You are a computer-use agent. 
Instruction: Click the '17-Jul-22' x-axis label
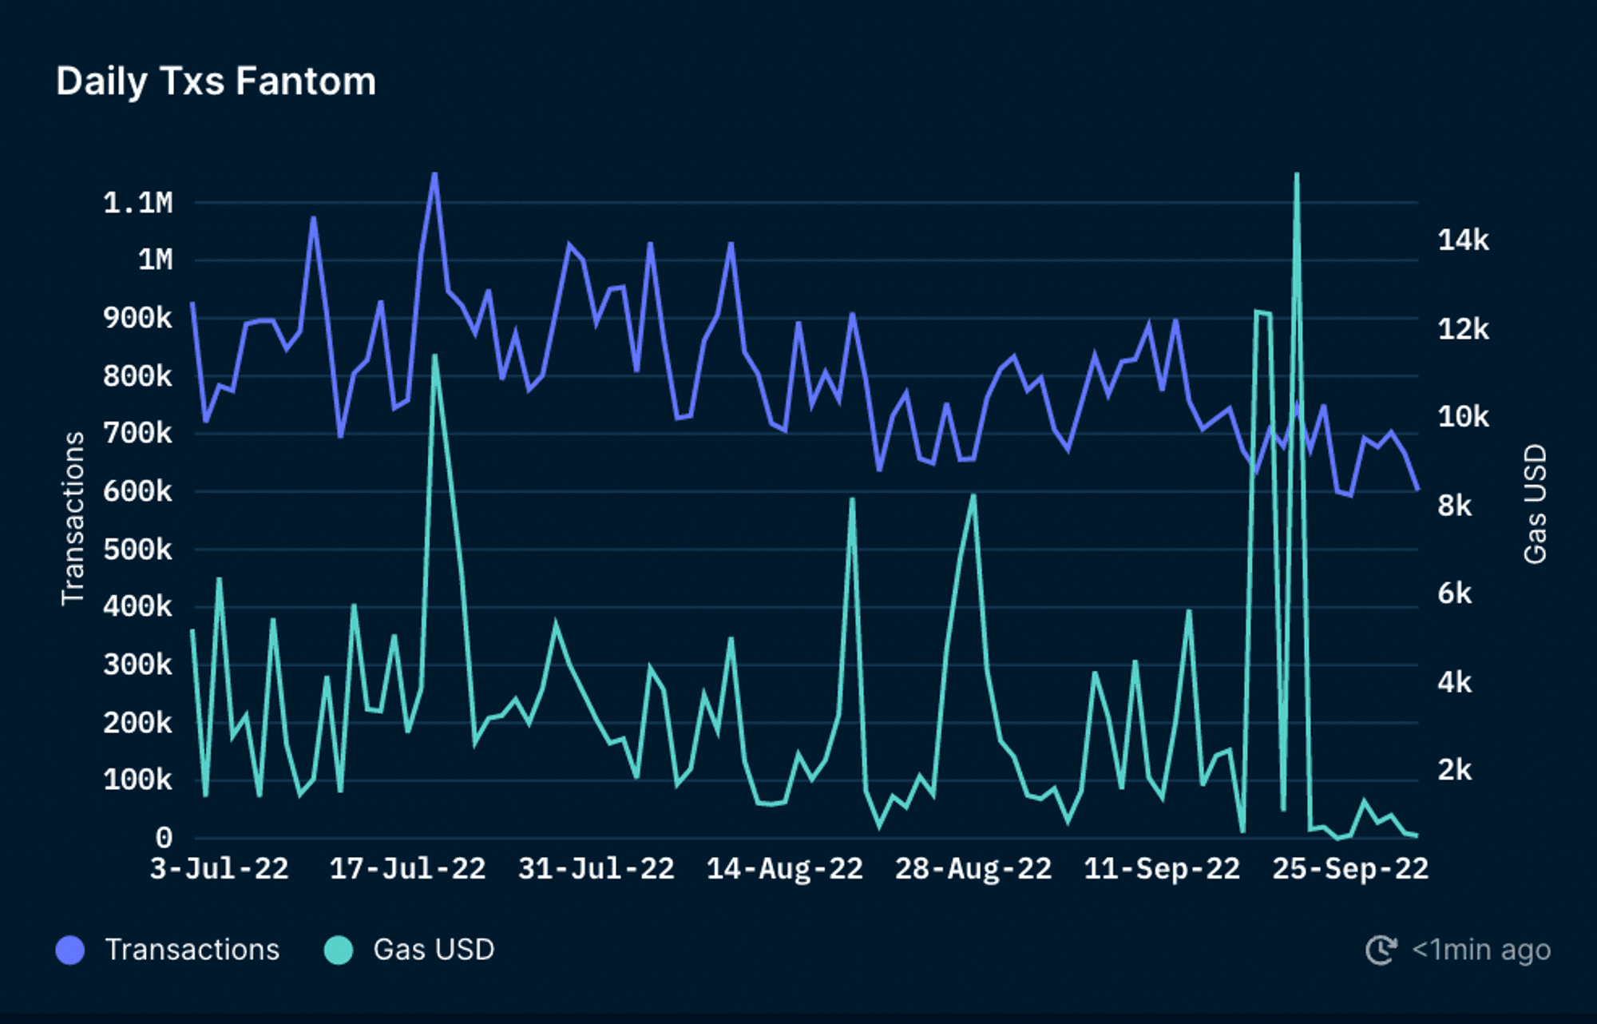pyautogui.click(x=407, y=868)
